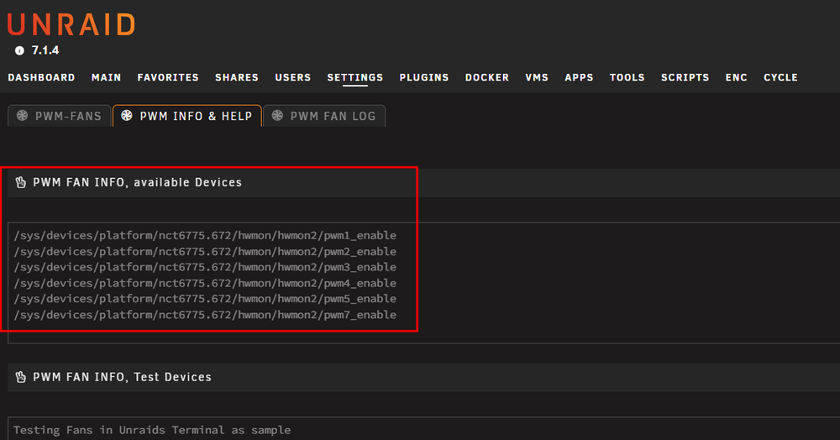Click the pwm1_enable device path
The image size is (840, 440).
tap(205, 235)
